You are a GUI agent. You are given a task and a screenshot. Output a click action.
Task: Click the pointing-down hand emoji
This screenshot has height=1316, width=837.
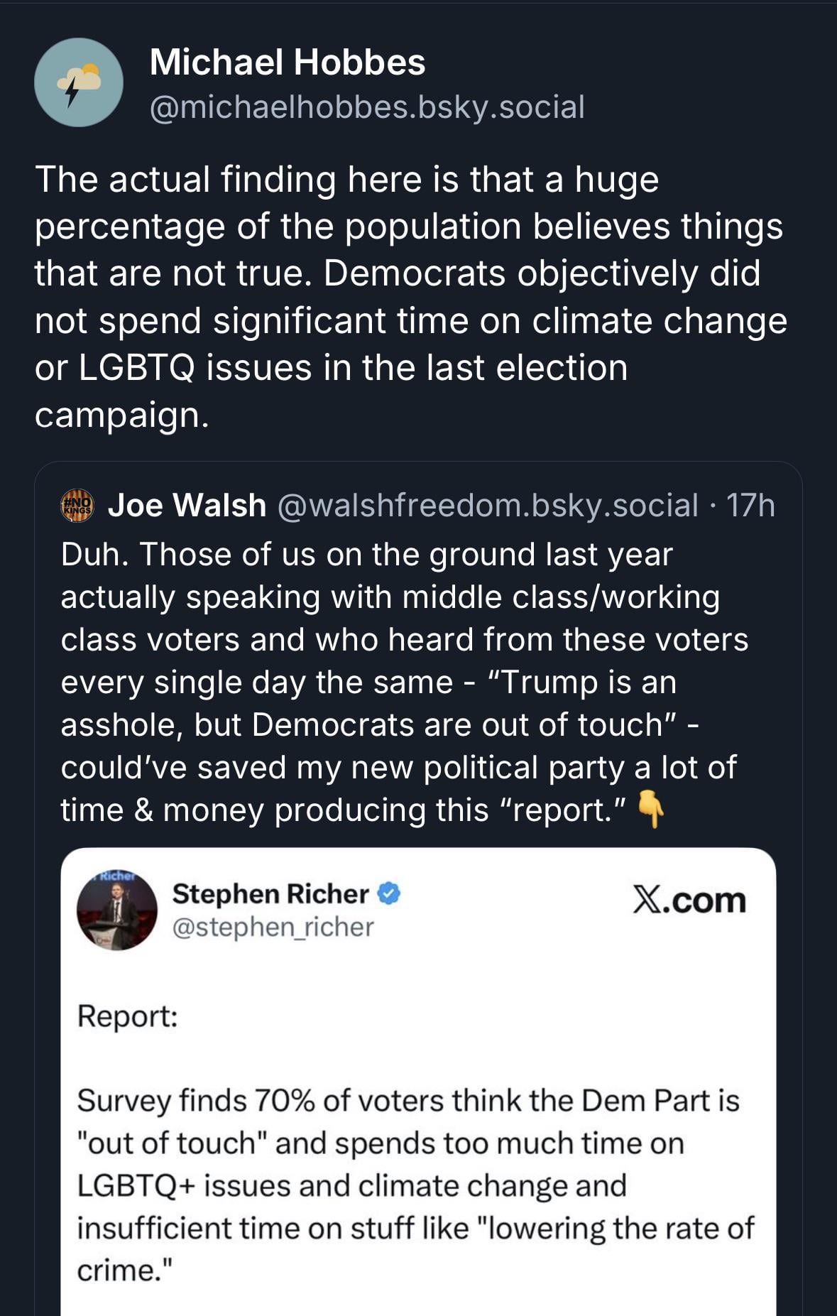pyautogui.click(x=650, y=809)
